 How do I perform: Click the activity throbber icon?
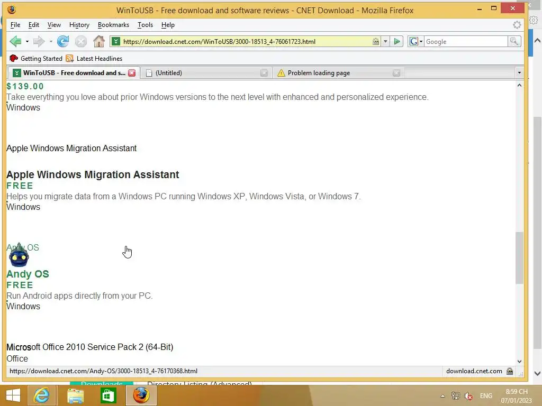pyautogui.click(x=517, y=25)
